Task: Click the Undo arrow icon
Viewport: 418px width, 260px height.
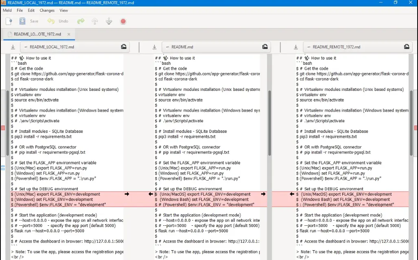Action: (x=51, y=21)
